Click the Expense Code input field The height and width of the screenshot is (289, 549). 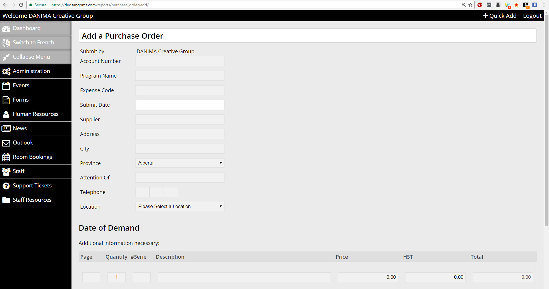180,90
